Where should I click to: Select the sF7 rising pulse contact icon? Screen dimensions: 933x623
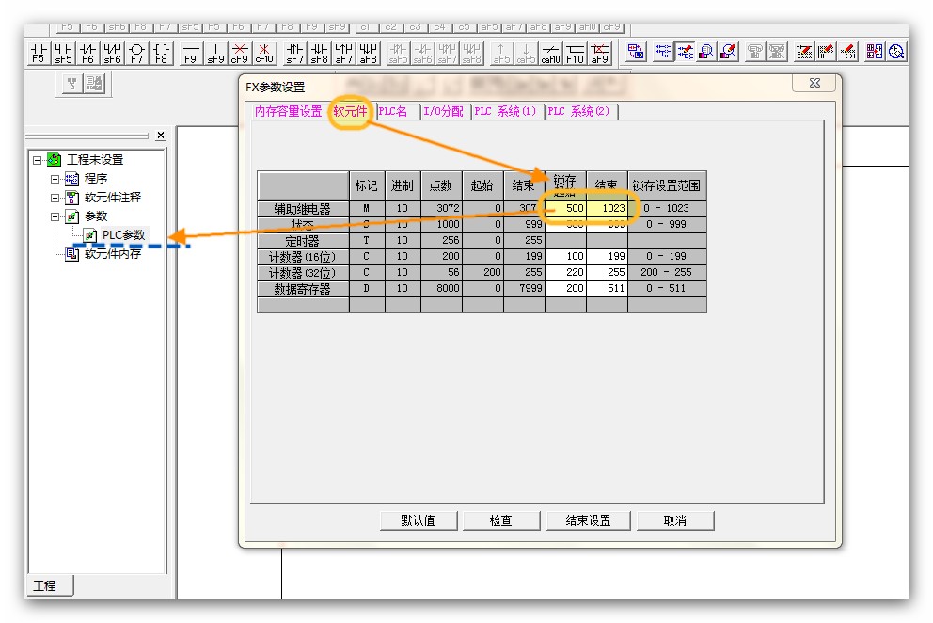tap(295, 52)
